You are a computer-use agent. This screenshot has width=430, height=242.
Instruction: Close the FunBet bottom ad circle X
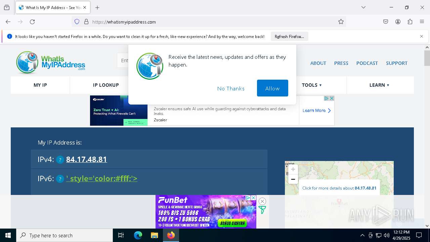point(262,201)
